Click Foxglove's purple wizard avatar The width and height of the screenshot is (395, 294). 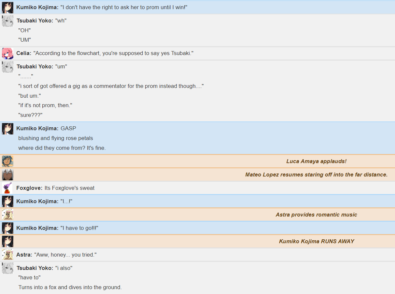coord(7,188)
